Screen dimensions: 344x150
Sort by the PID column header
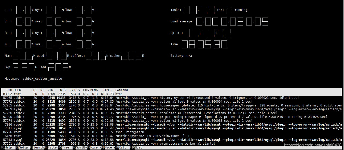9,90
